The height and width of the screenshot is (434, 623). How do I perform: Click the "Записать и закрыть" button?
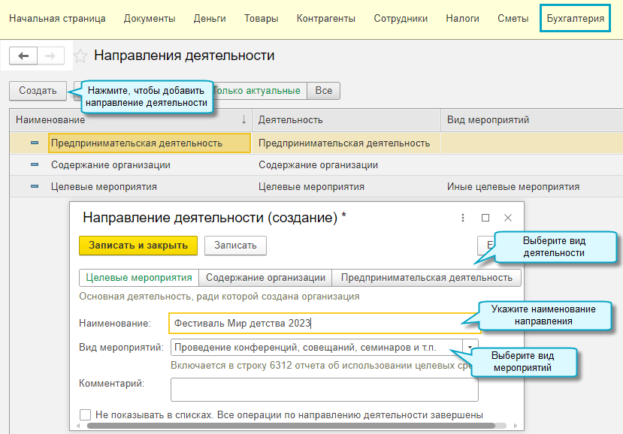pyautogui.click(x=138, y=245)
